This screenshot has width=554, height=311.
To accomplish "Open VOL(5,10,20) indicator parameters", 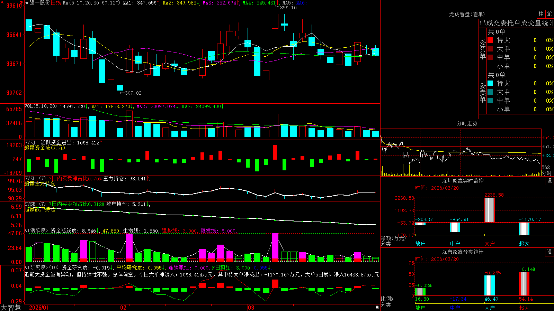I will point(41,106).
